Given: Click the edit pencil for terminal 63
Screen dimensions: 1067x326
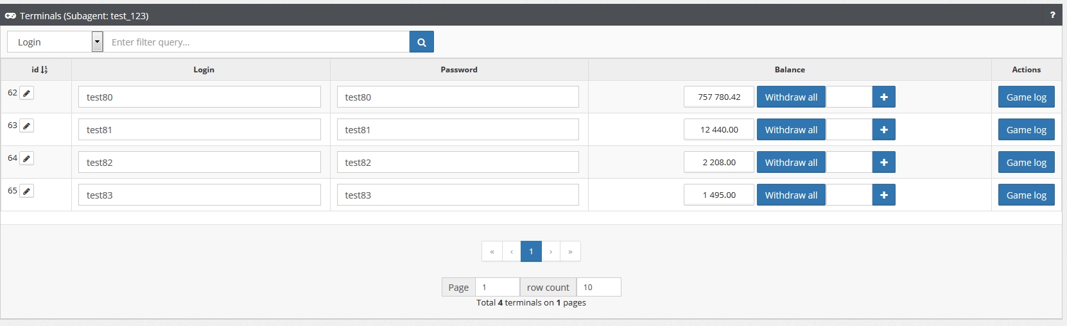Looking at the screenshot, I should point(26,126).
